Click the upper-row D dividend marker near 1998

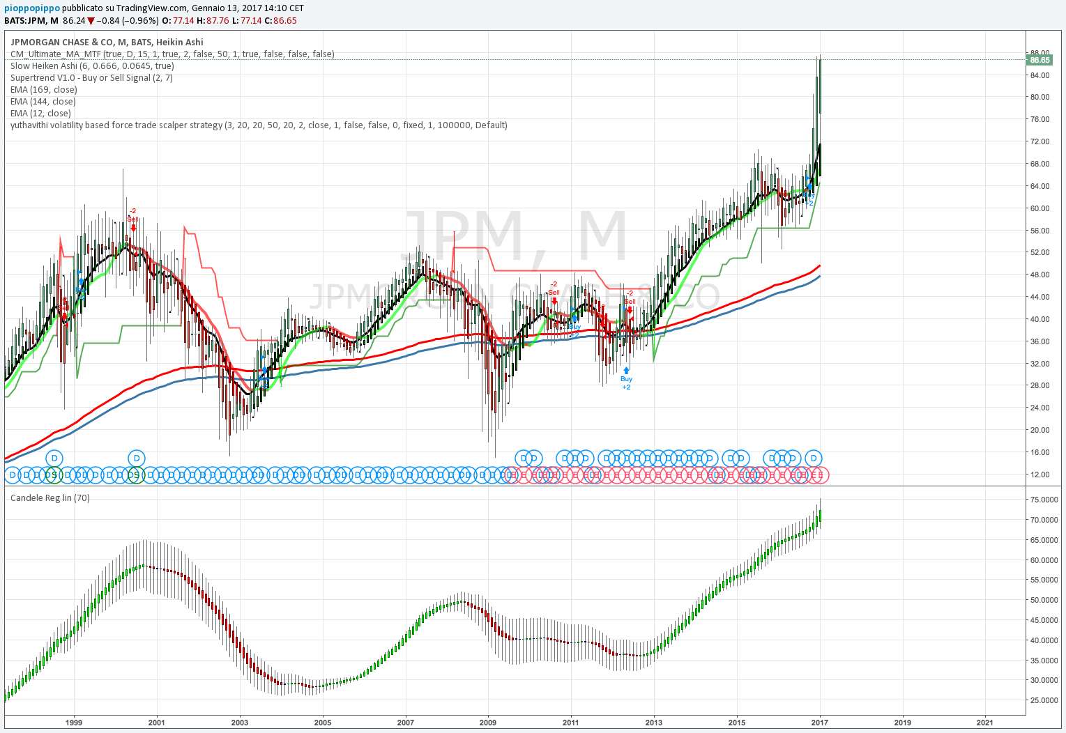click(54, 458)
